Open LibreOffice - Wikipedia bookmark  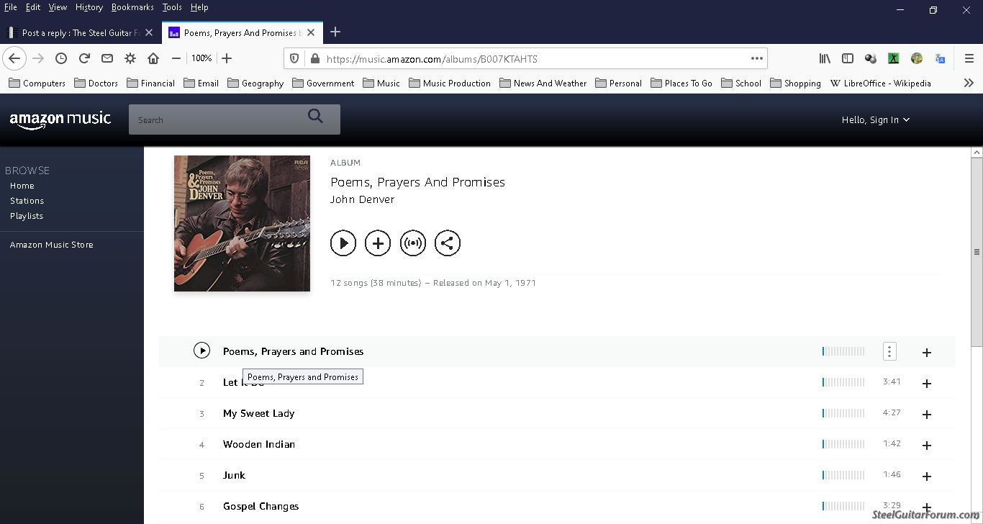[880, 83]
